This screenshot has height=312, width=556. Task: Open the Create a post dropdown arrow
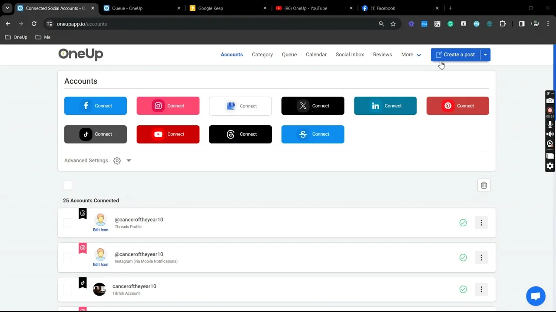tap(485, 55)
